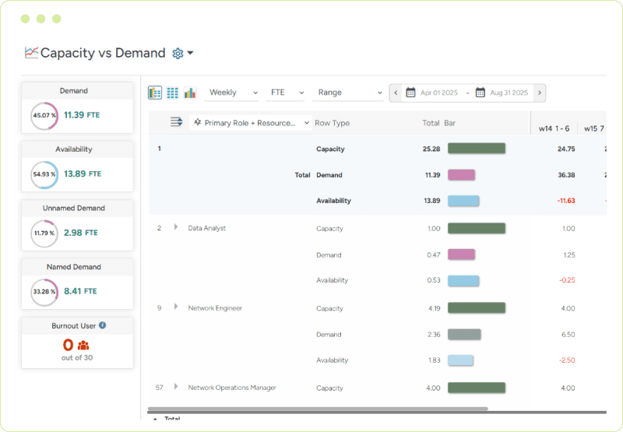Screen dimensions: 623x432
Task: Click the pink Data Analyst Demand bar
Action: pyautogui.click(x=461, y=255)
